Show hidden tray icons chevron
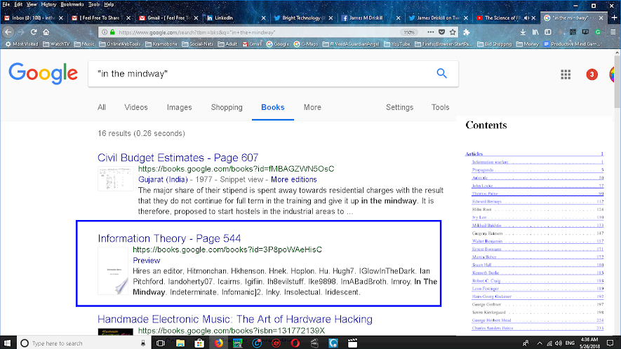621x349 pixels. (540, 343)
